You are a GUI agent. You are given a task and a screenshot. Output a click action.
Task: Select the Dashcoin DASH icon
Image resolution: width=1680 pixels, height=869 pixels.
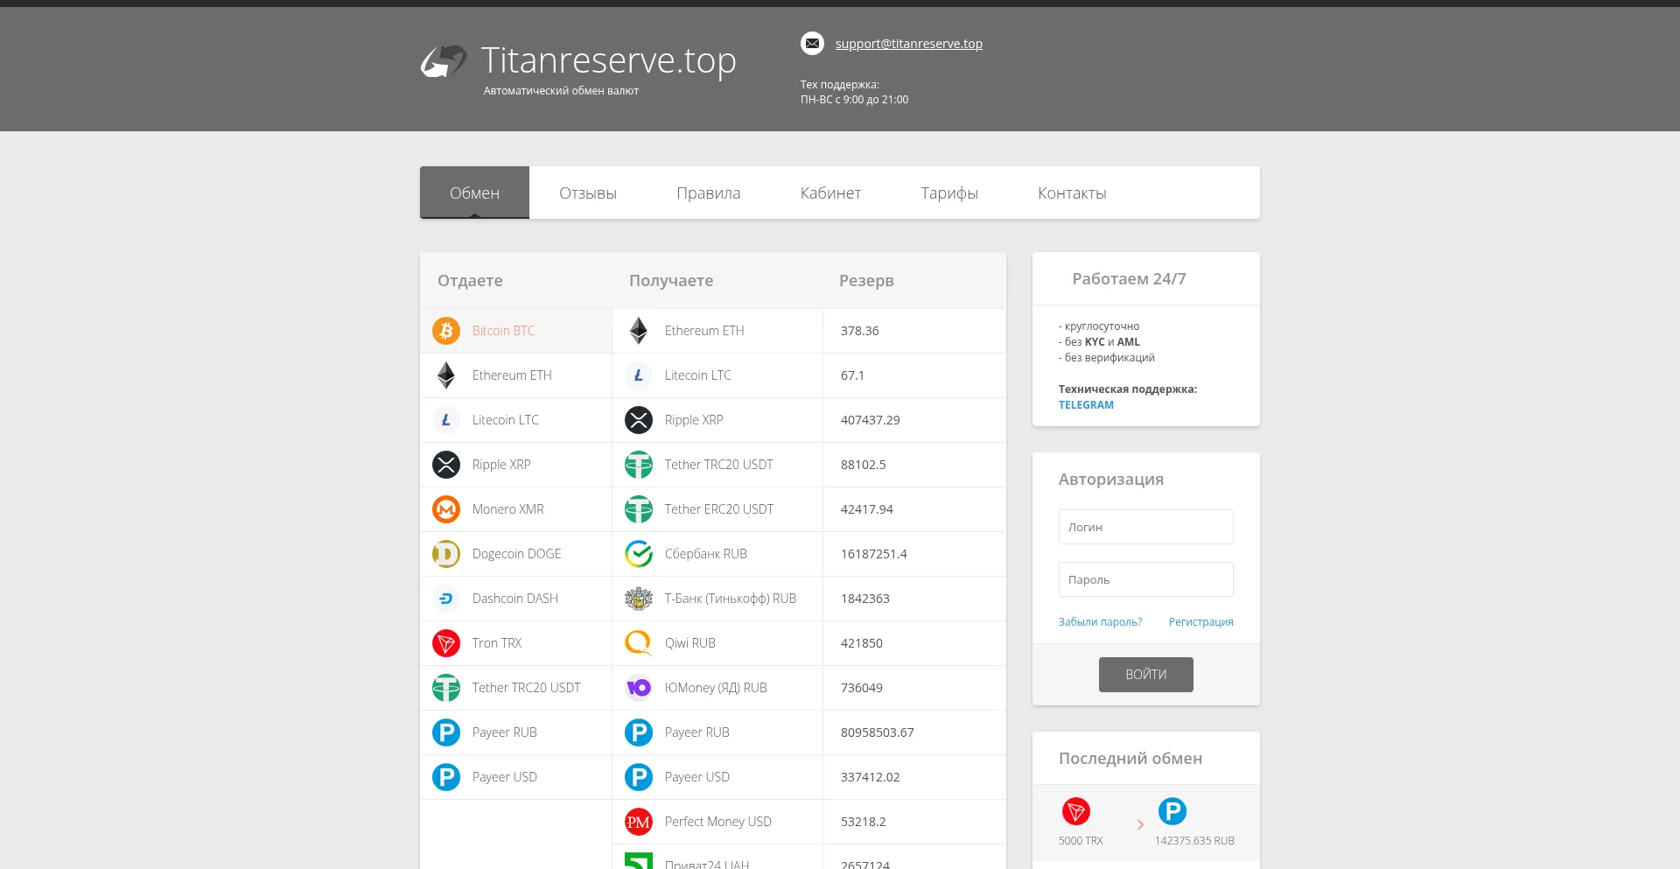coord(446,599)
